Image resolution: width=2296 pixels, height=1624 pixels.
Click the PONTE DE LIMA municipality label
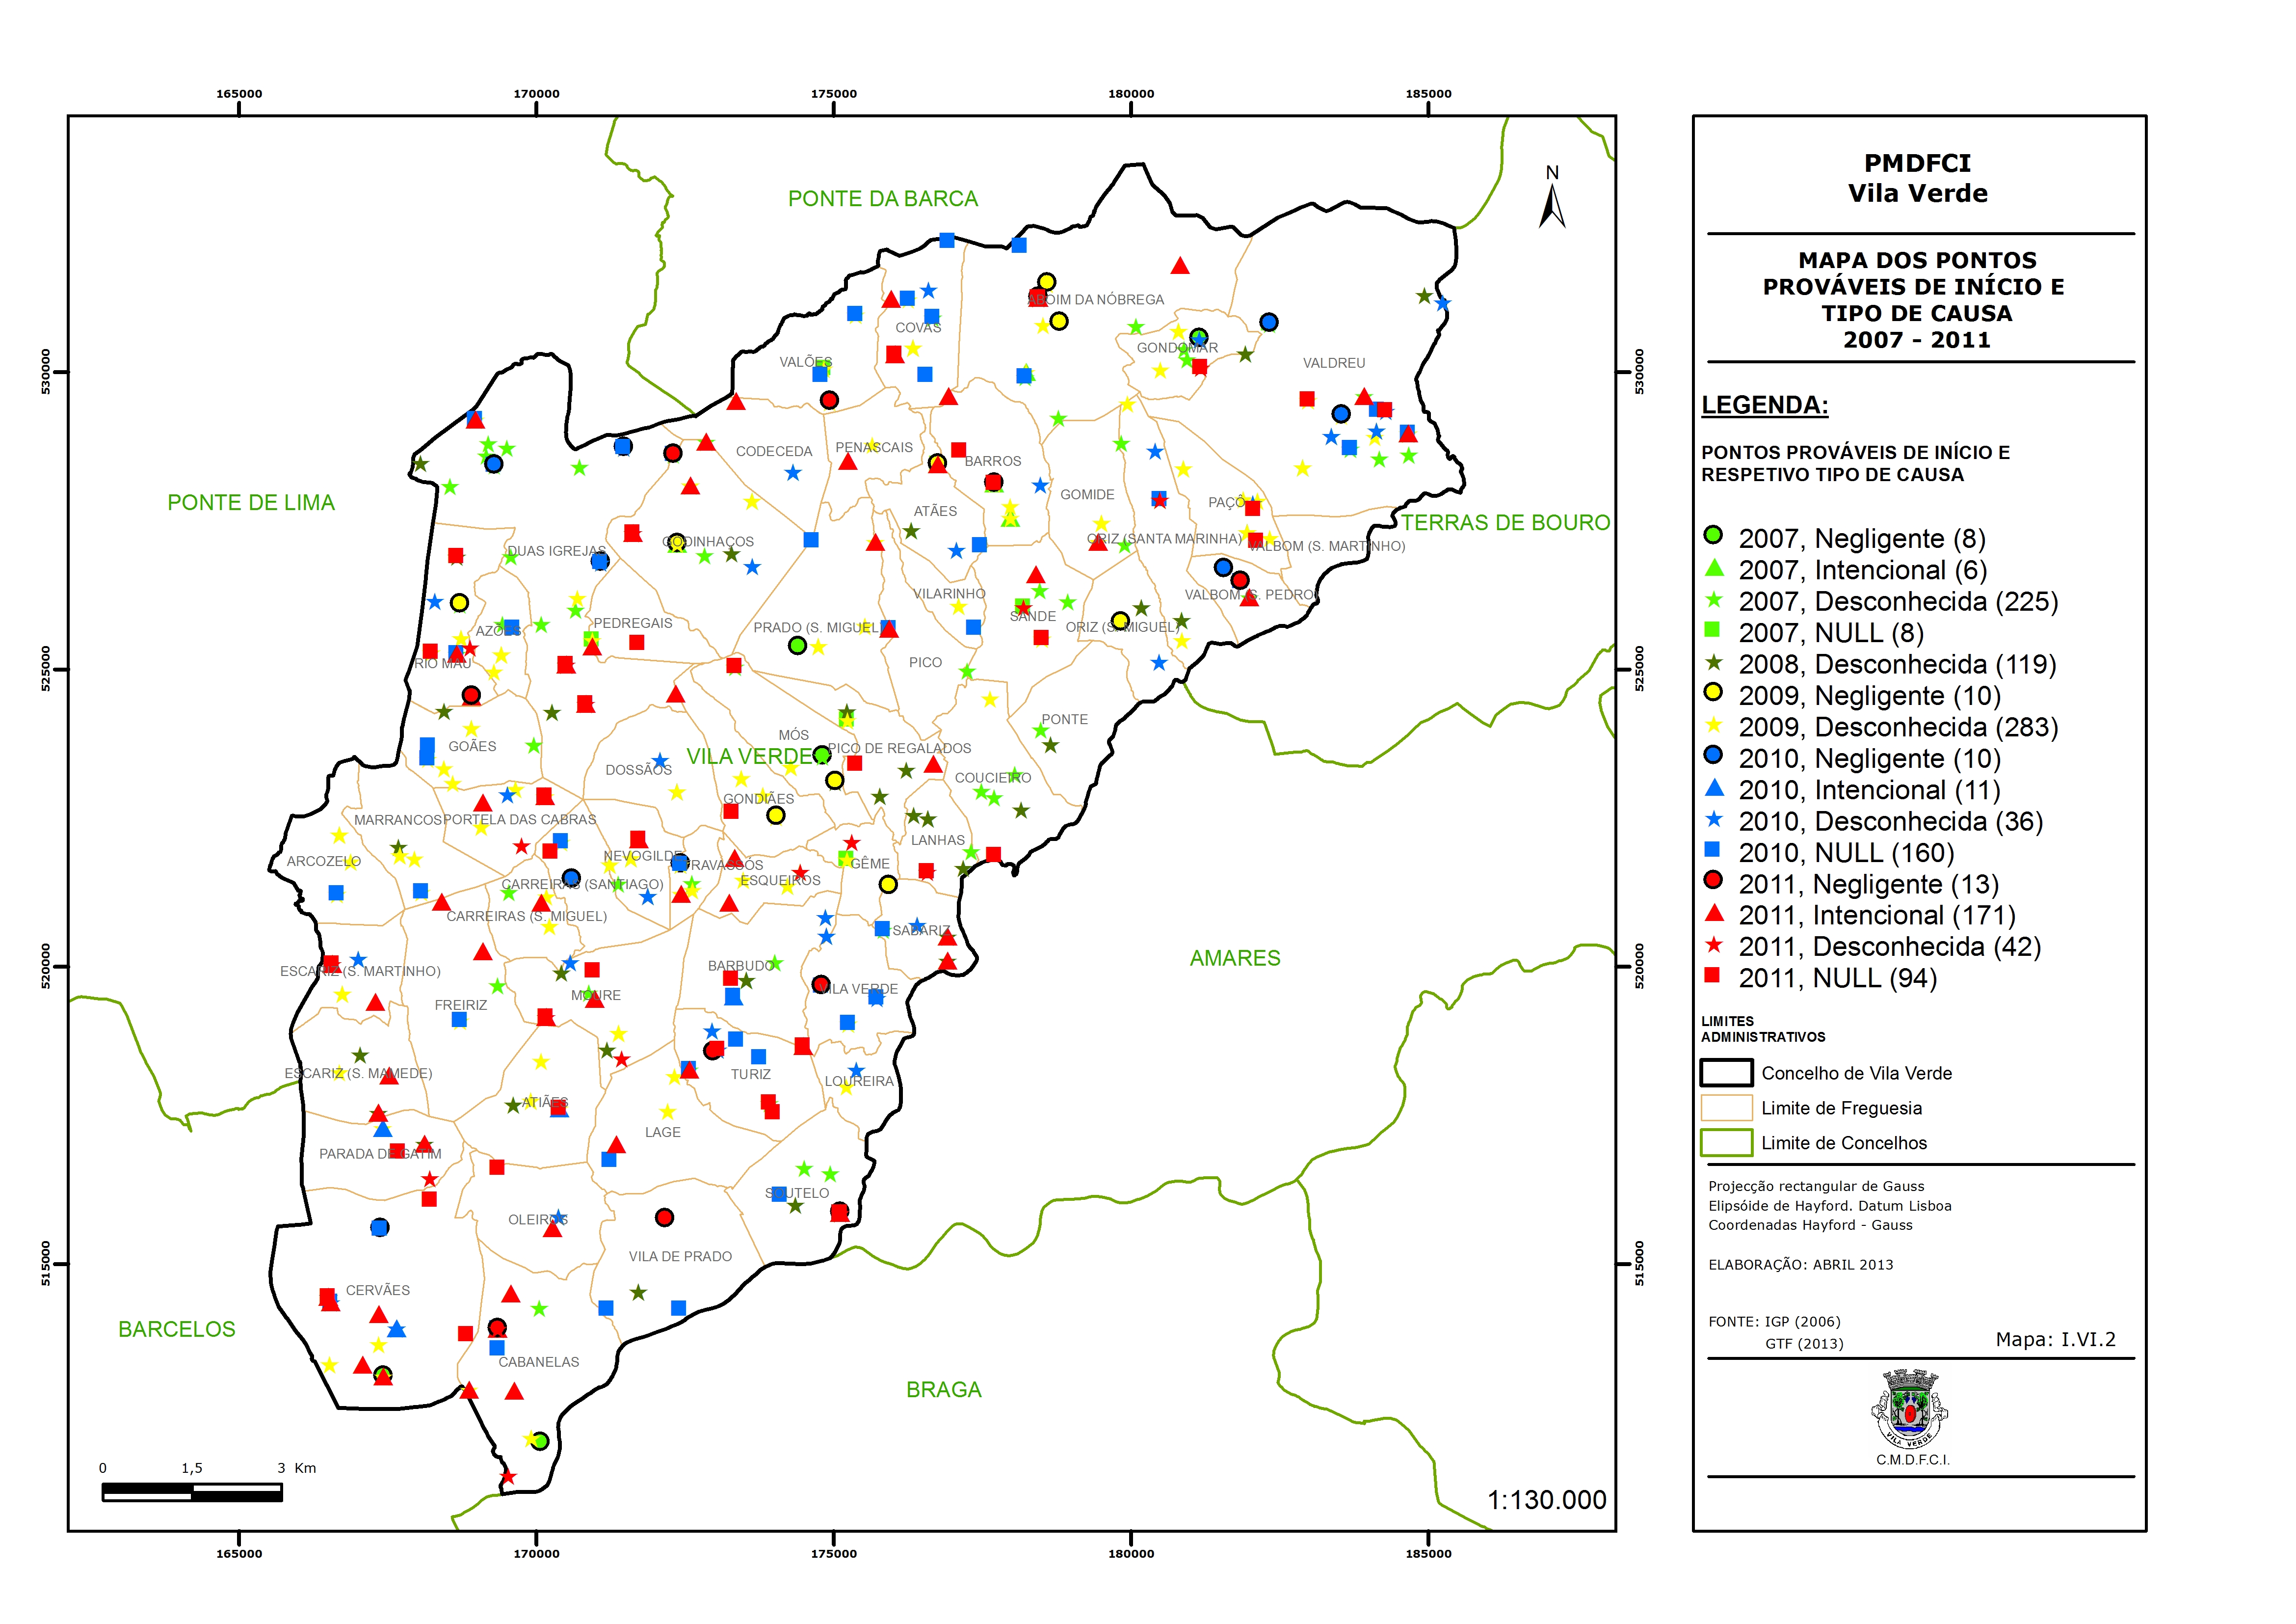[x=251, y=503]
